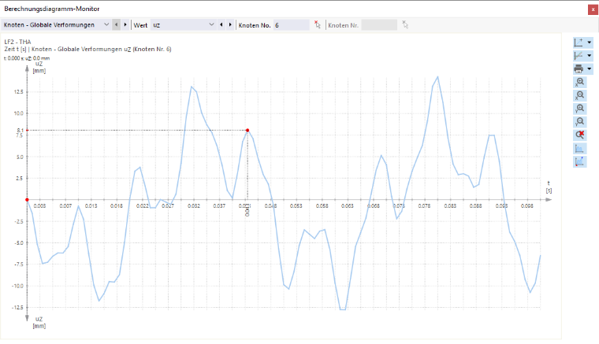Click the t: 0.000 s coordinate readout
The image size is (599, 344).
coord(27,58)
